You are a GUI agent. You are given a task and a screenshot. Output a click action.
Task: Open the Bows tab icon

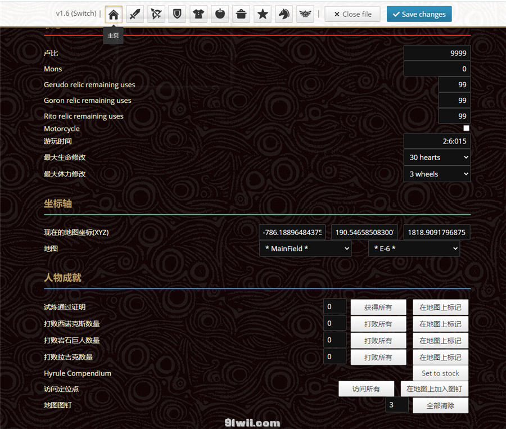point(156,14)
